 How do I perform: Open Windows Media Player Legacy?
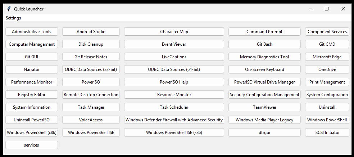tap(264, 120)
